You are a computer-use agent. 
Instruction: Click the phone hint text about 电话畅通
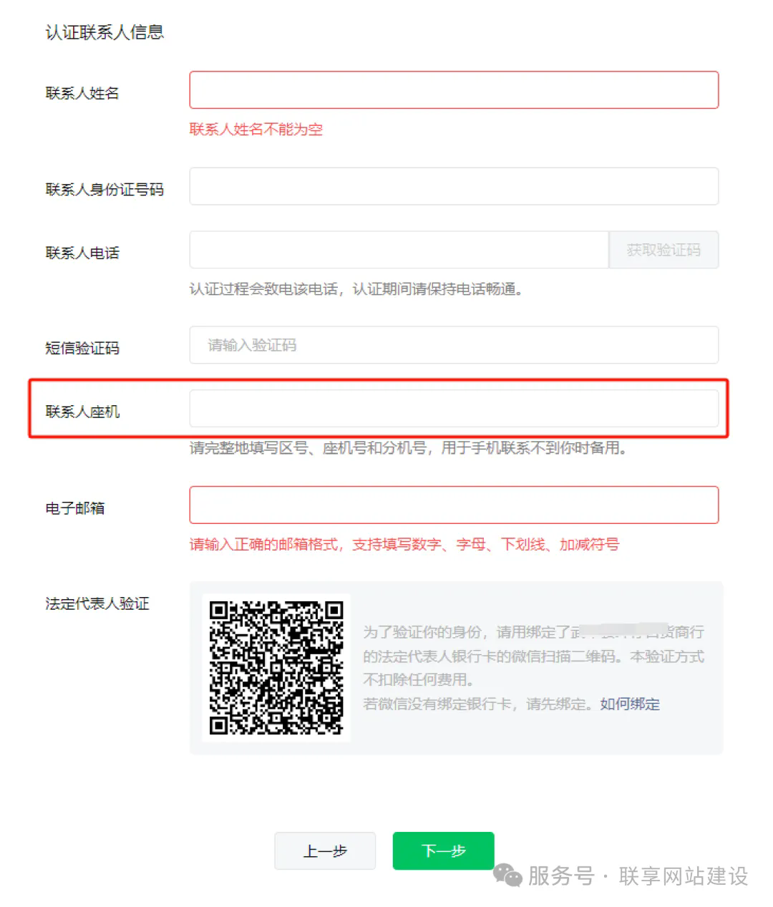click(x=356, y=289)
